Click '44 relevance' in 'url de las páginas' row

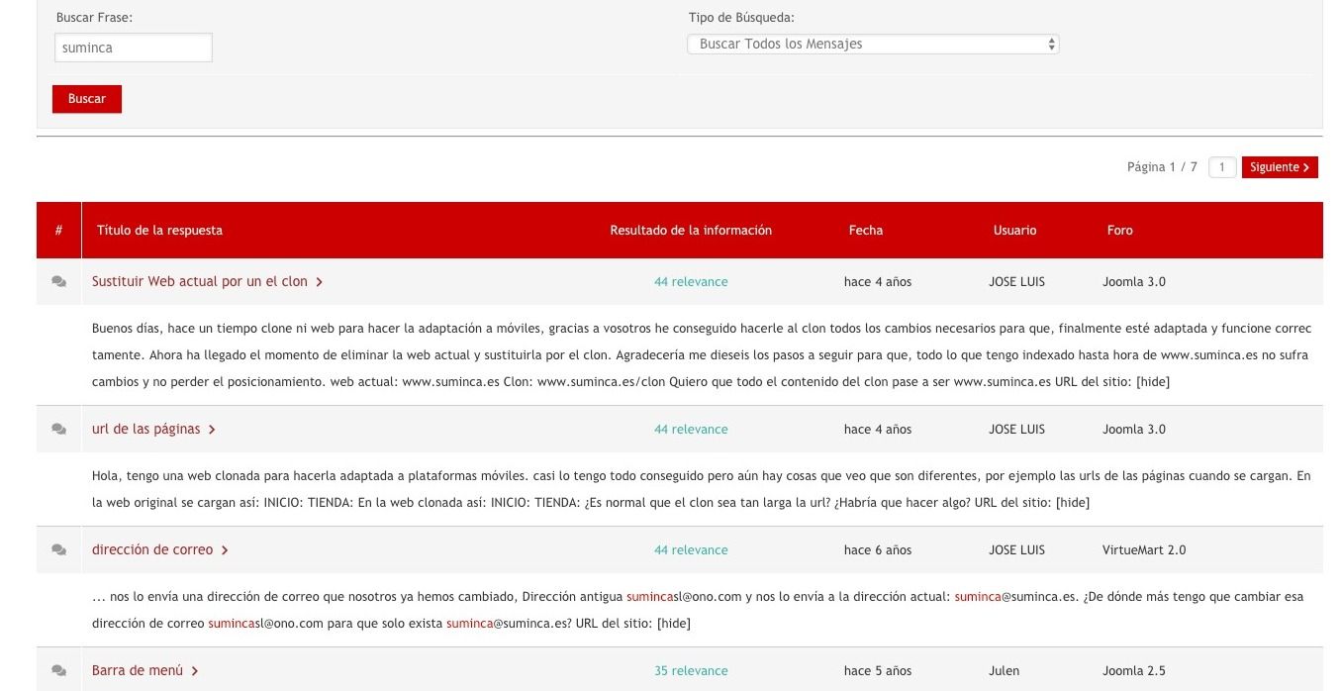691,430
